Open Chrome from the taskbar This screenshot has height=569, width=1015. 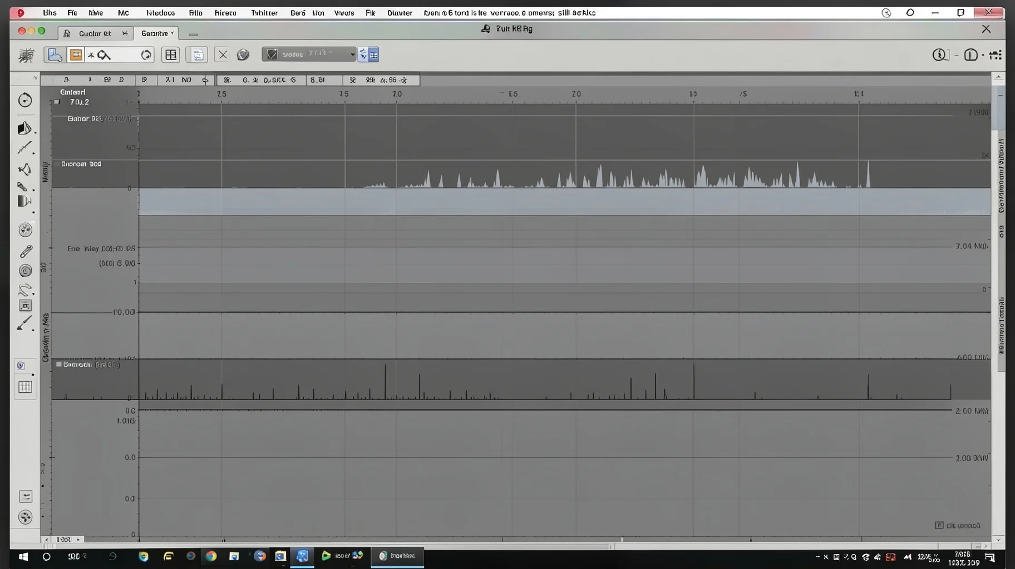211,556
